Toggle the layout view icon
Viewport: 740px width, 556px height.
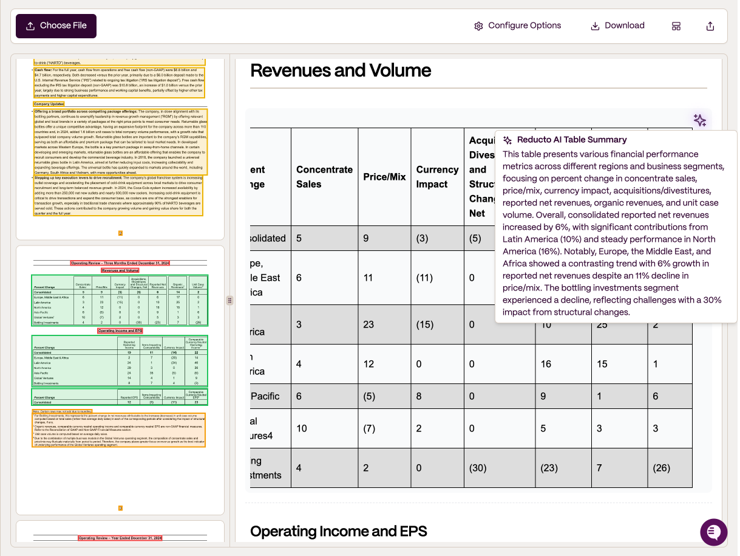pyautogui.click(x=676, y=26)
